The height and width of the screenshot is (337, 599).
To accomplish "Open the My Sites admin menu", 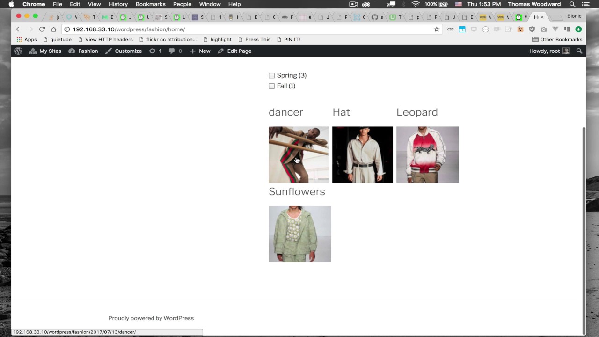I will point(45,51).
